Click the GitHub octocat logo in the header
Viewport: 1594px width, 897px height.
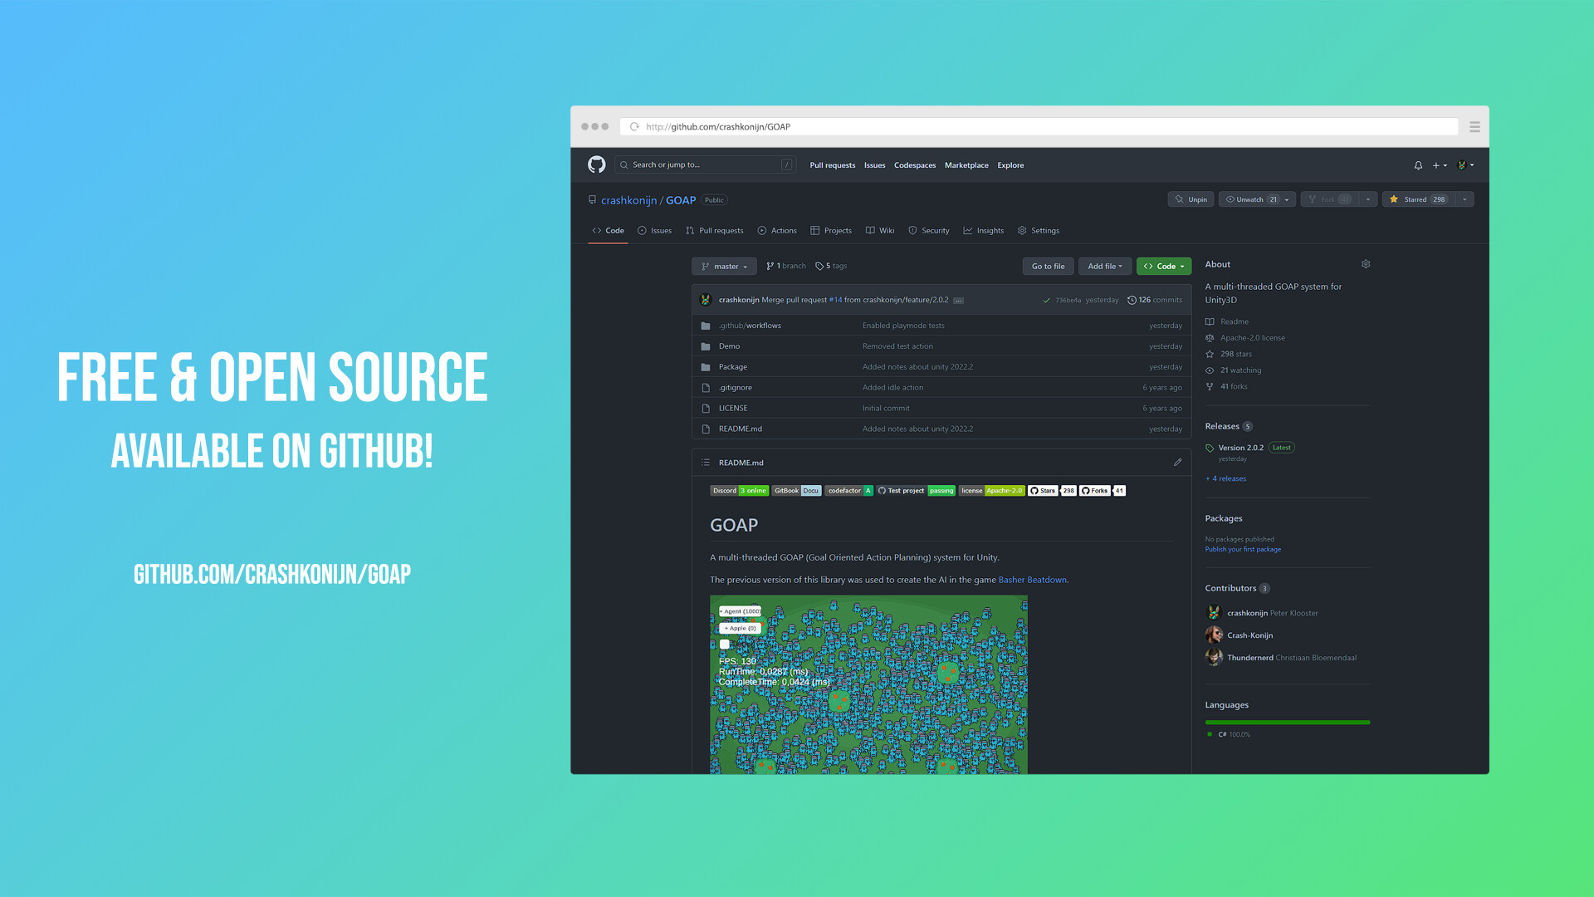(596, 164)
